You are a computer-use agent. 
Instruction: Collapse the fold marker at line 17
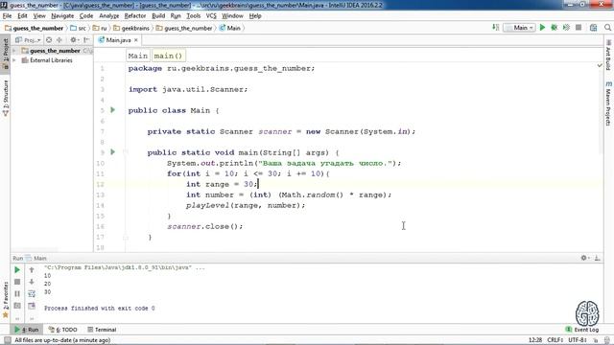coord(126,237)
